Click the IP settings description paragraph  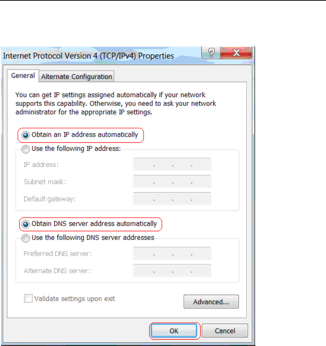point(116,103)
